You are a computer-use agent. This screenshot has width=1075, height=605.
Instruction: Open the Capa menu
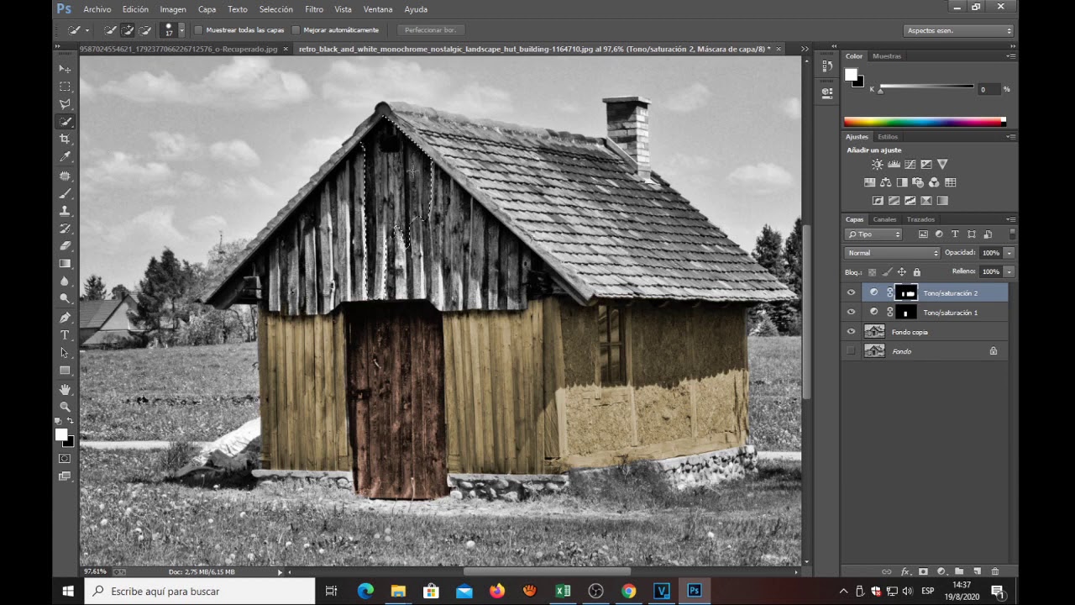tap(207, 9)
